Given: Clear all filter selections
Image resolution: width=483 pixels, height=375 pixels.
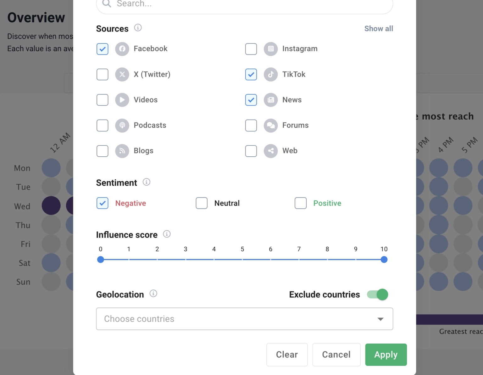Looking at the screenshot, I should click(x=287, y=355).
